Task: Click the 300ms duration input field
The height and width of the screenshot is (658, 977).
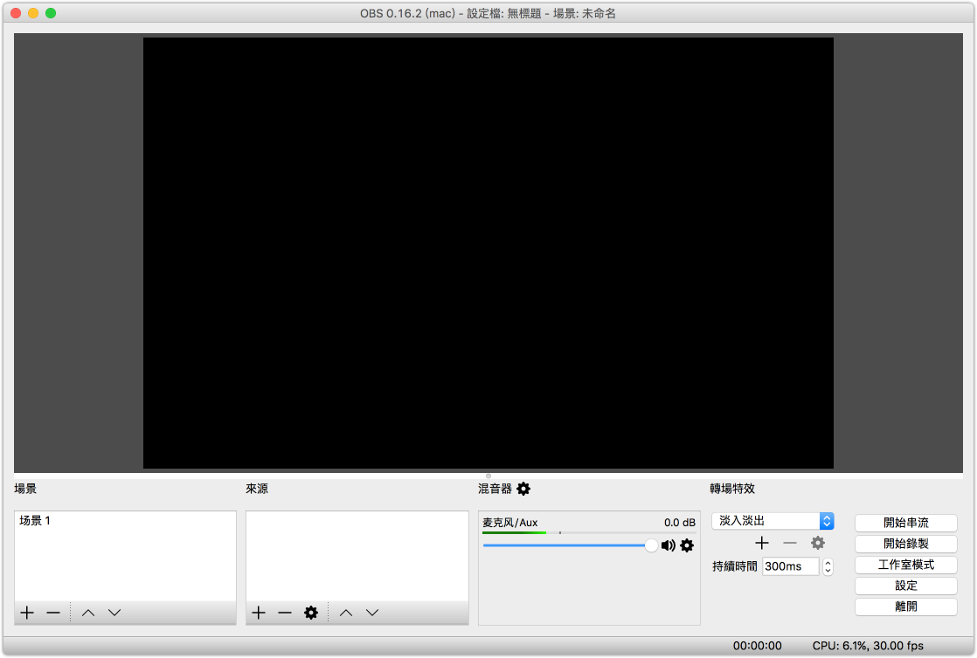Action: 790,566
